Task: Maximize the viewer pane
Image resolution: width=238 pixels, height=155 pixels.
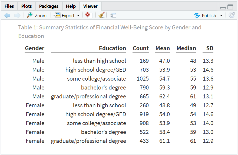Action: pyautogui.click(x=230, y=7)
